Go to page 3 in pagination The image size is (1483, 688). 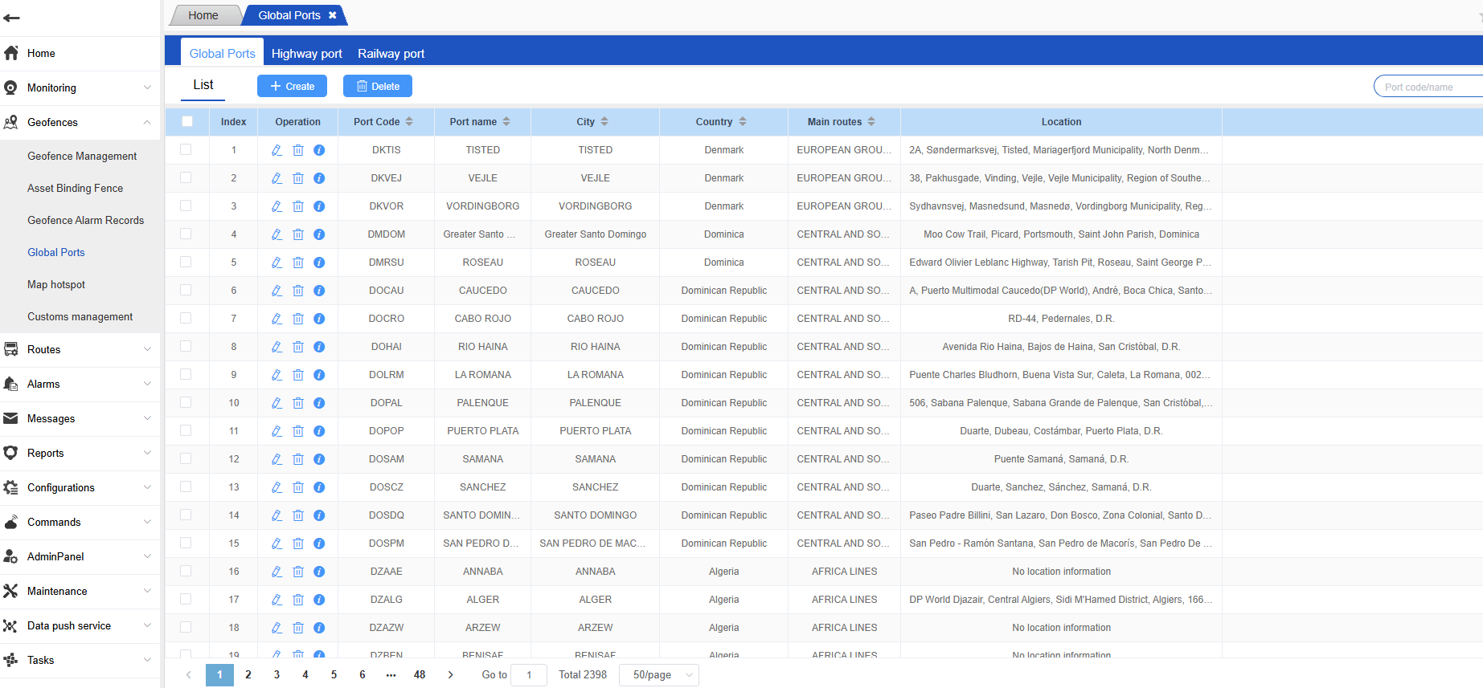pyautogui.click(x=277, y=675)
